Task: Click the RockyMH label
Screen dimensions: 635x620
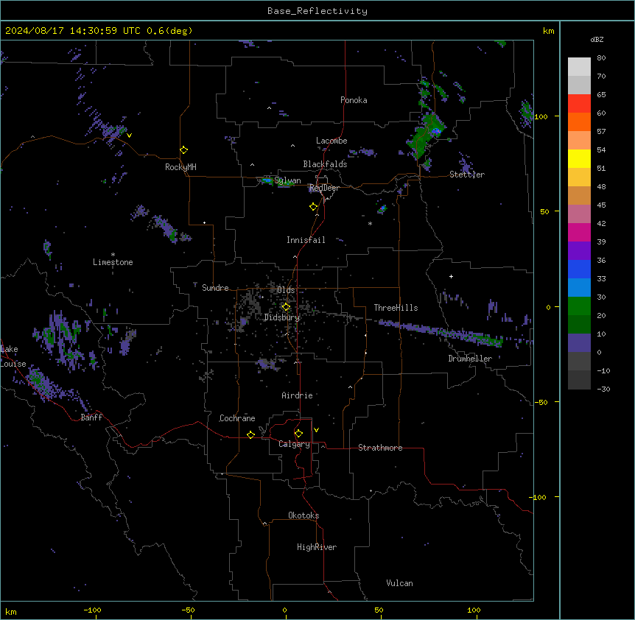Action: [180, 167]
